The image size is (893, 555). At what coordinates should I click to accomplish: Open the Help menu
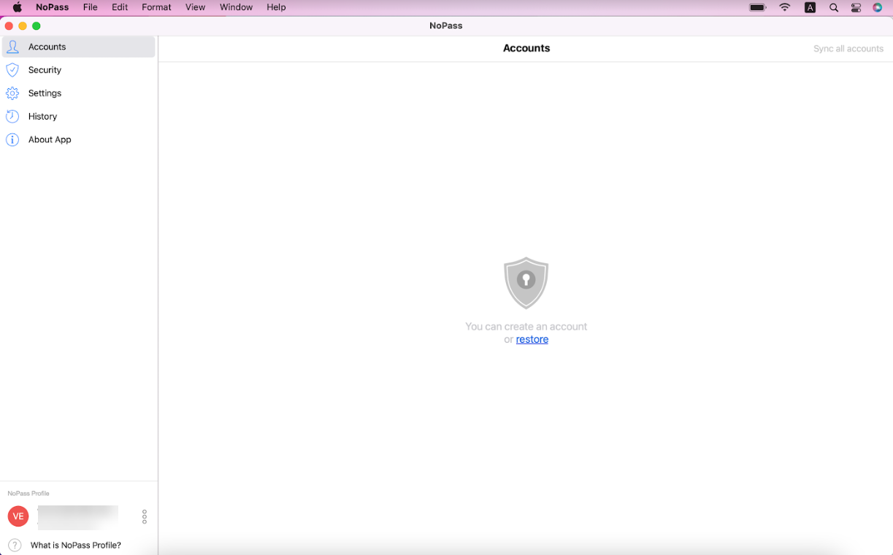[x=276, y=7]
